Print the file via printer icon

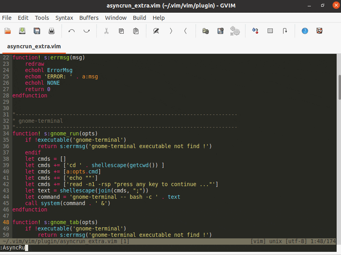[x=52, y=31]
